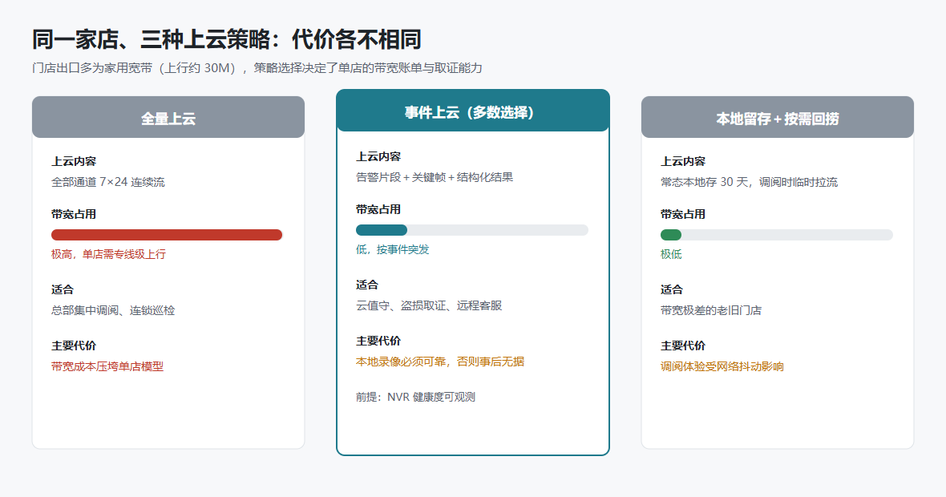This screenshot has width=946, height=497.
Task: Select text 总部集中调阅、连锁巡检
Action: click(x=113, y=311)
